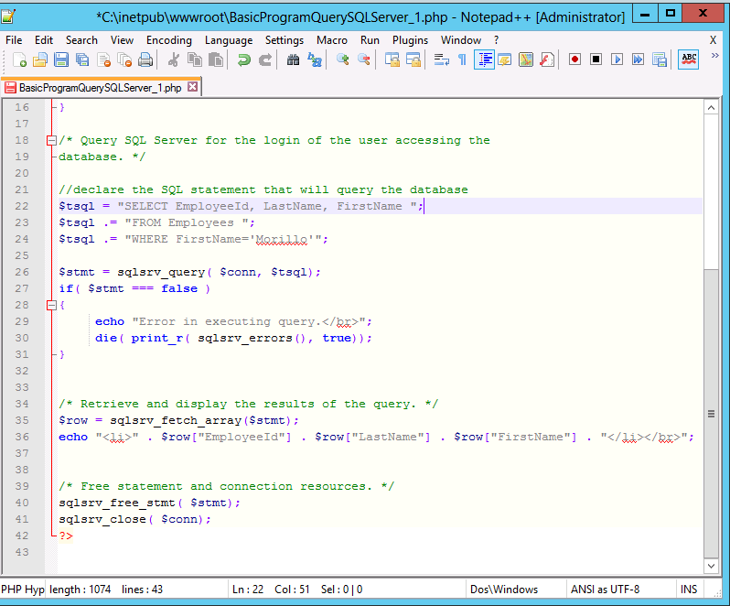Open the Encoding menu

[x=169, y=40]
